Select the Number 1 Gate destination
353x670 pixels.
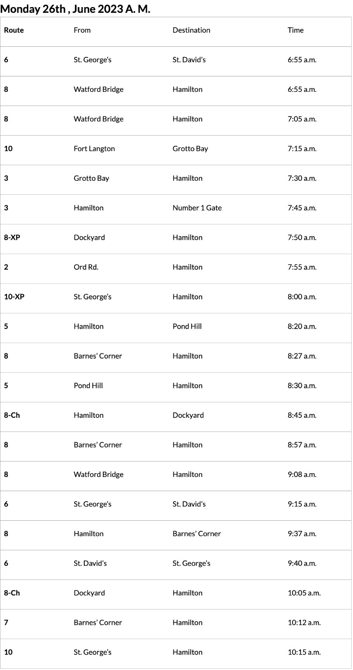pos(197,208)
